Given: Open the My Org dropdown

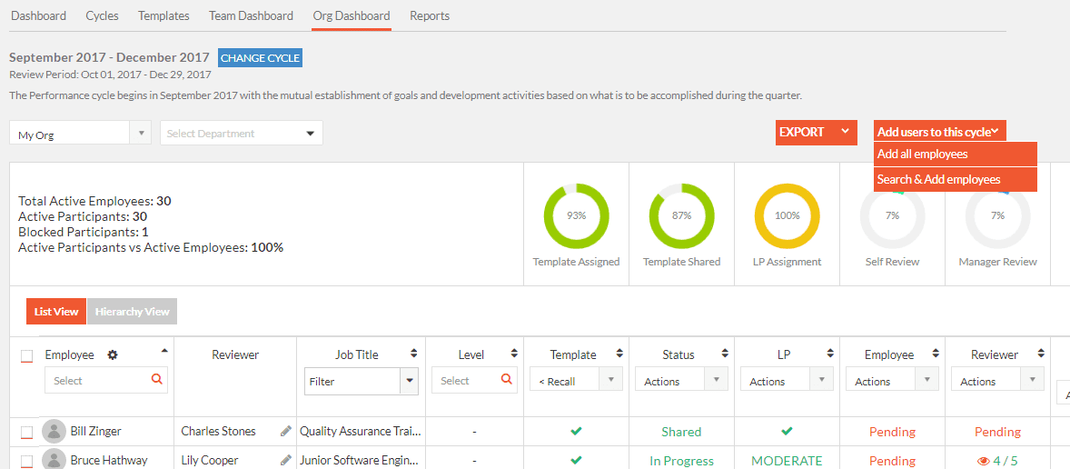Looking at the screenshot, I should 81,133.
